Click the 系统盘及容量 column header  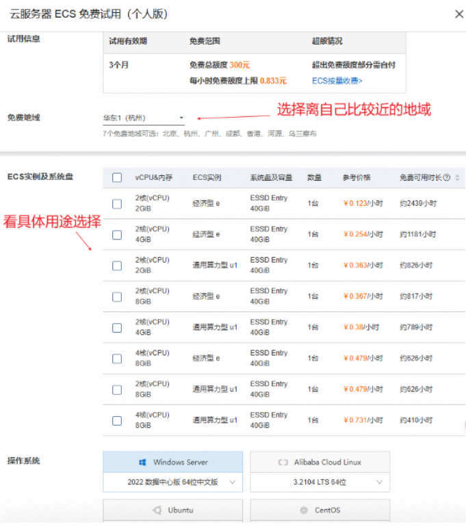point(271,177)
